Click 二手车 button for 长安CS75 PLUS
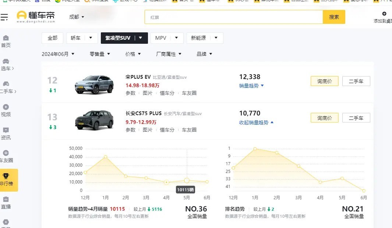 [x=356, y=118]
